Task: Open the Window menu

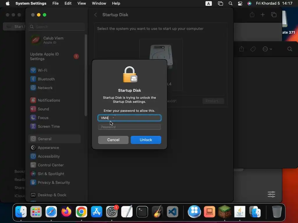Action: pyautogui.click(x=99, y=3)
